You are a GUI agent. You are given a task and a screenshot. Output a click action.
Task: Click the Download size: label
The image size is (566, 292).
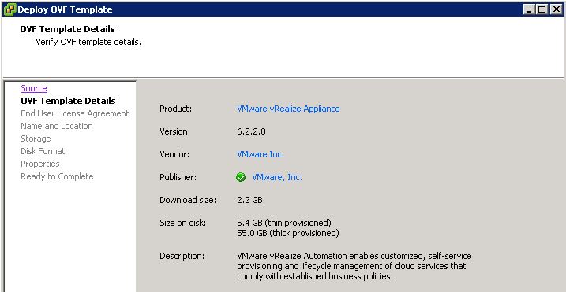[188, 200]
